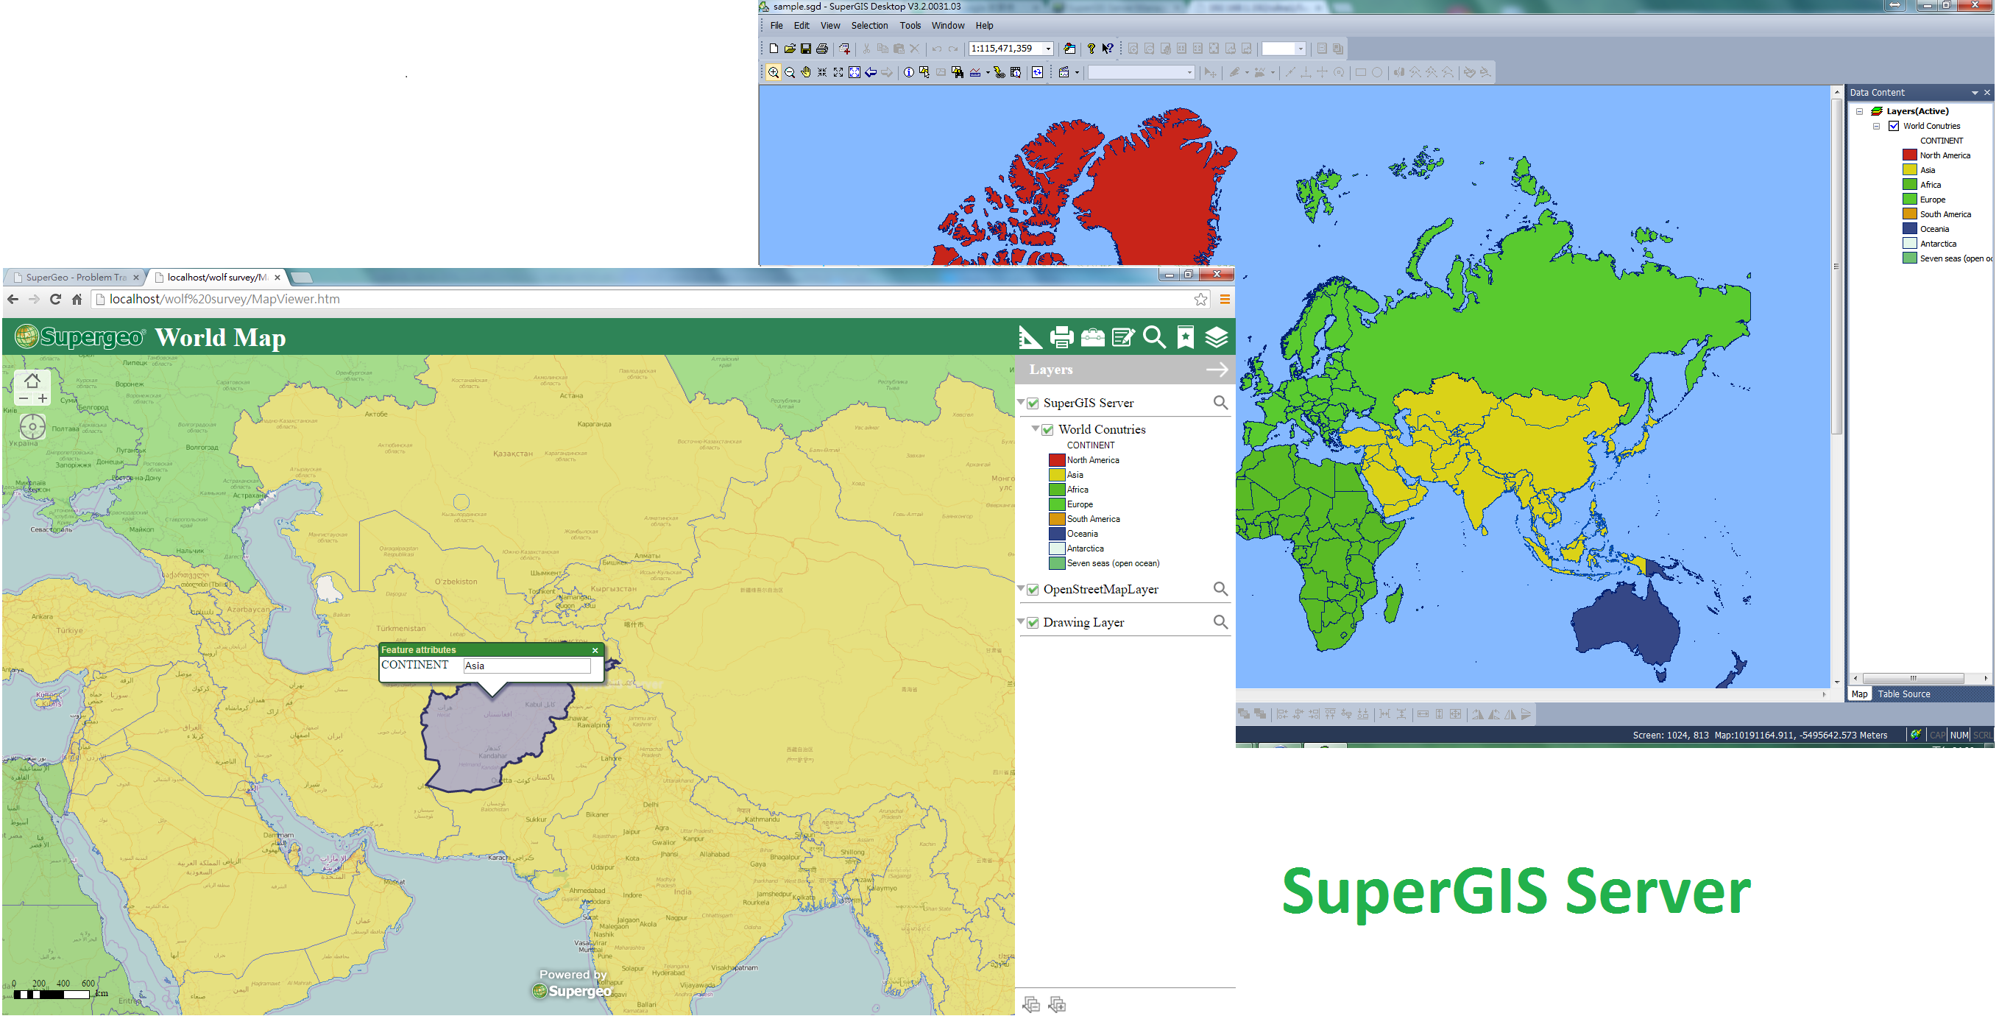This screenshot has height=1016, width=1999.
Task: Select the Identify (i) tool in SuperGIS Desktop
Action: [909, 72]
